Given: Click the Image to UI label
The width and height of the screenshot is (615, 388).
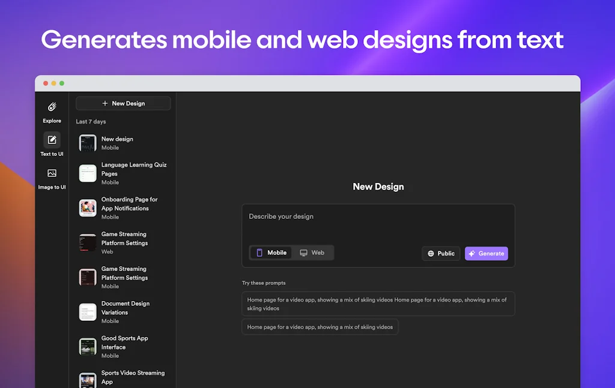Looking at the screenshot, I should click(x=52, y=187).
